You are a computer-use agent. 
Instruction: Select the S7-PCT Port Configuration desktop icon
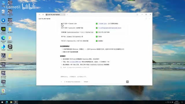(x=3, y=57)
